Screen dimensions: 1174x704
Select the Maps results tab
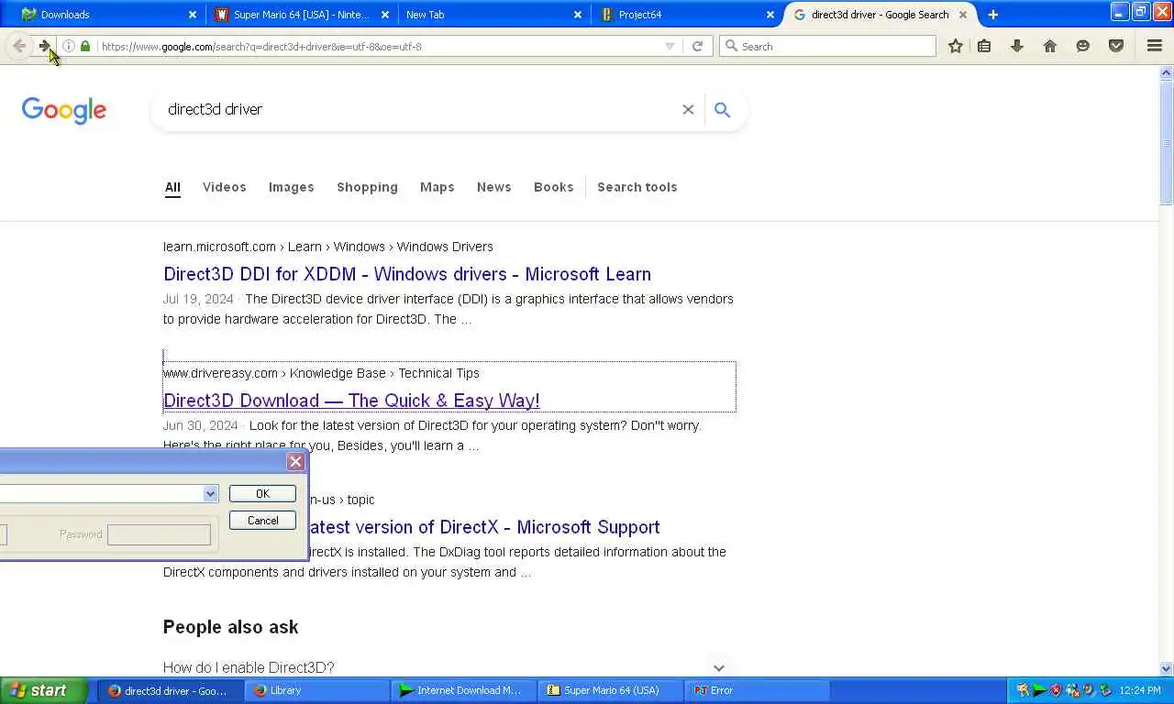tap(437, 187)
